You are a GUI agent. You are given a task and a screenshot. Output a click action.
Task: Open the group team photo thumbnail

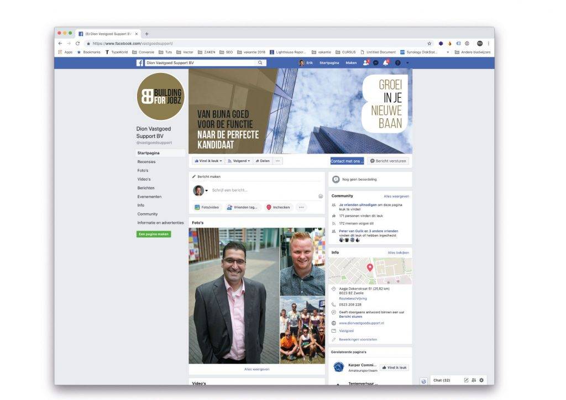[302, 330]
